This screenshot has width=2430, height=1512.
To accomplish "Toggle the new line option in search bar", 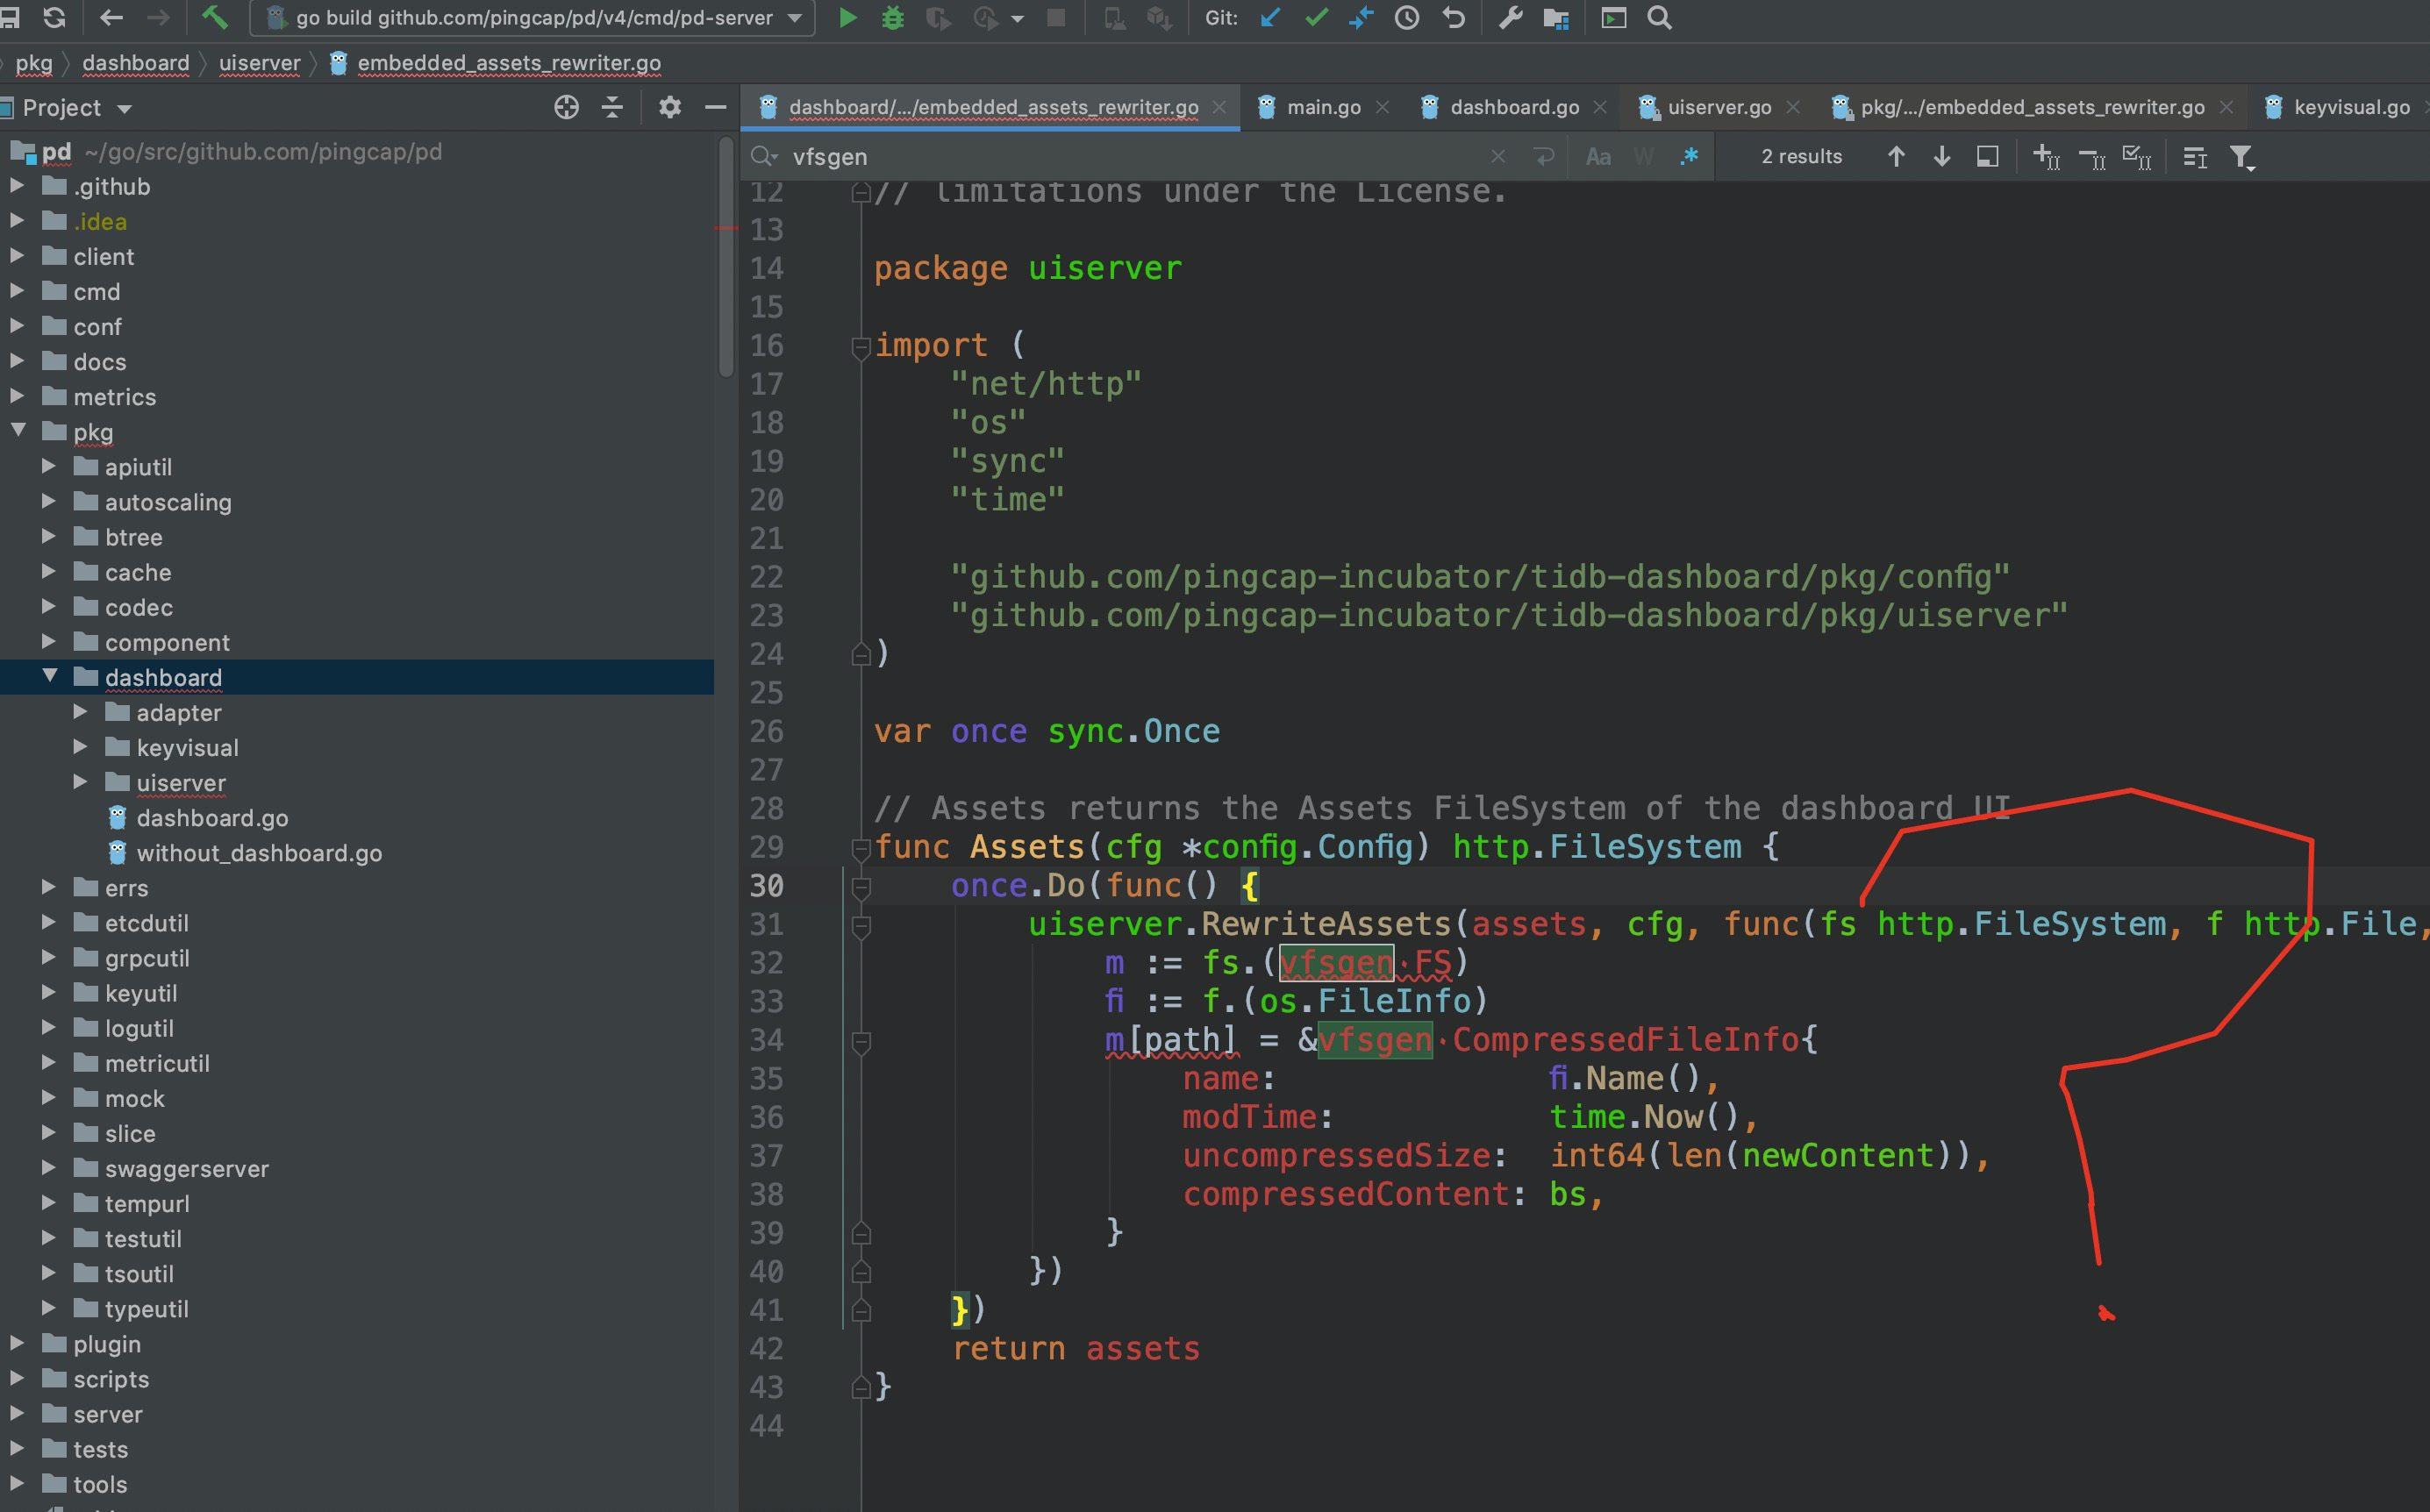I will pos(1544,157).
